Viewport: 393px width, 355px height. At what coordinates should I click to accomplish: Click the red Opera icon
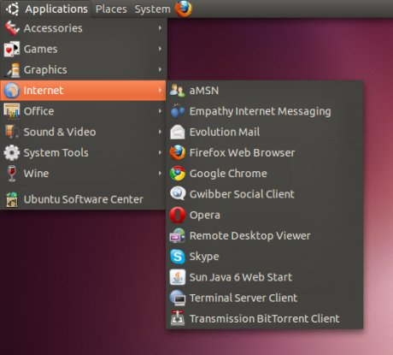click(178, 215)
